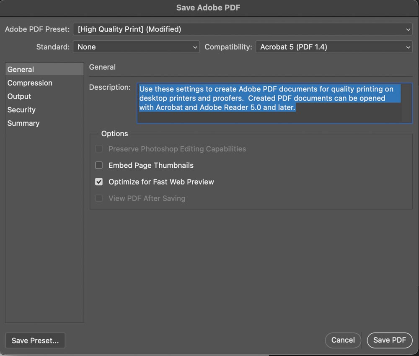The height and width of the screenshot is (356, 419).
Task: Click the Save Preset... button
Action: pyautogui.click(x=35, y=340)
